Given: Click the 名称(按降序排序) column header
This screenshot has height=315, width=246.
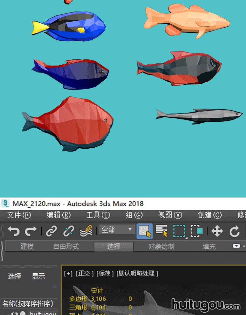Looking at the screenshot, I should pos(28,303).
